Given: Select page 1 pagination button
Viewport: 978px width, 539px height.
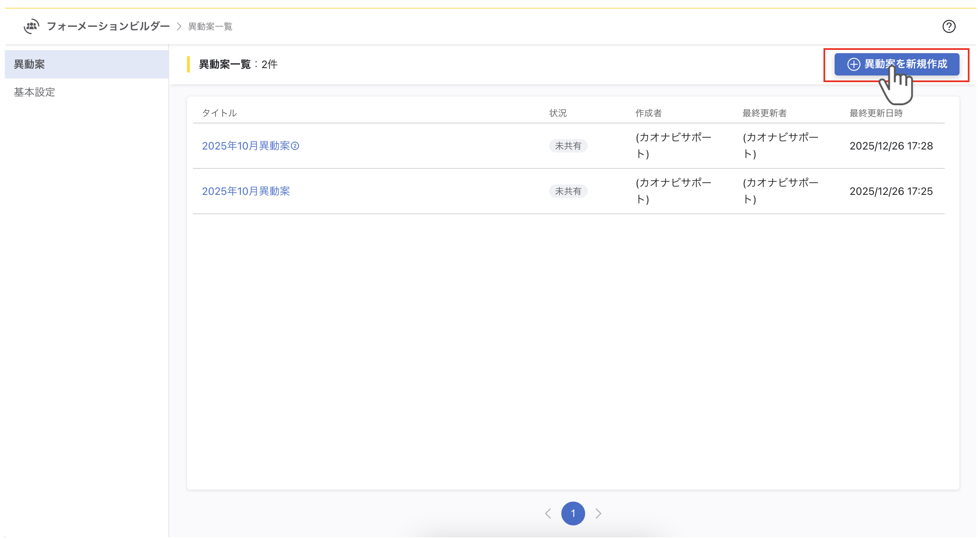Looking at the screenshot, I should pyautogui.click(x=573, y=514).
